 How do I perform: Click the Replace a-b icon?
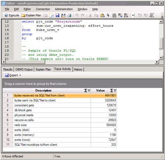pos(126,15)
